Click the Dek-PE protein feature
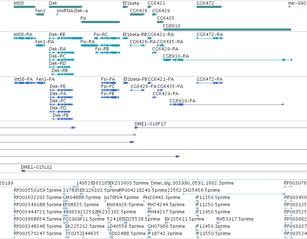The width and height of the screenshot is (307, 239). pyautogui.click(x=61, y=90)
